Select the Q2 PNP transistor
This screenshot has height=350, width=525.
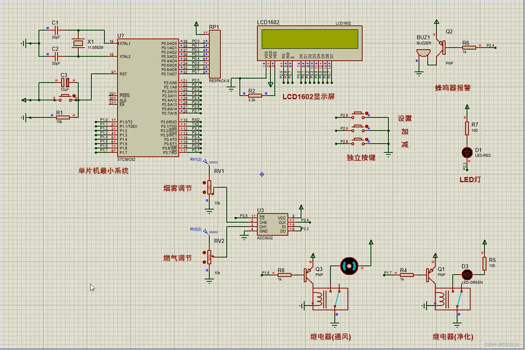[441, 47]
